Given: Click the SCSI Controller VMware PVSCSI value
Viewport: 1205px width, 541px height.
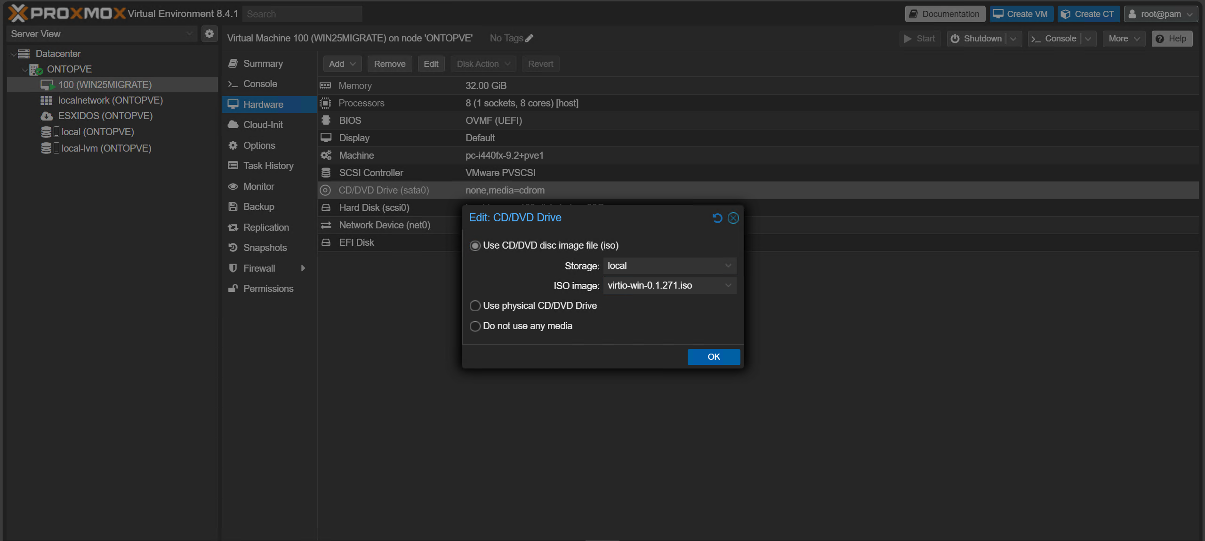Looking at the screenshot, I should pos(500,173).
